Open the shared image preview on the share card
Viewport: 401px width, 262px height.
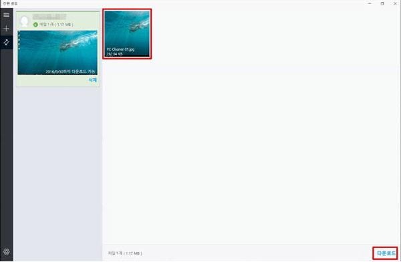(57, 53)
